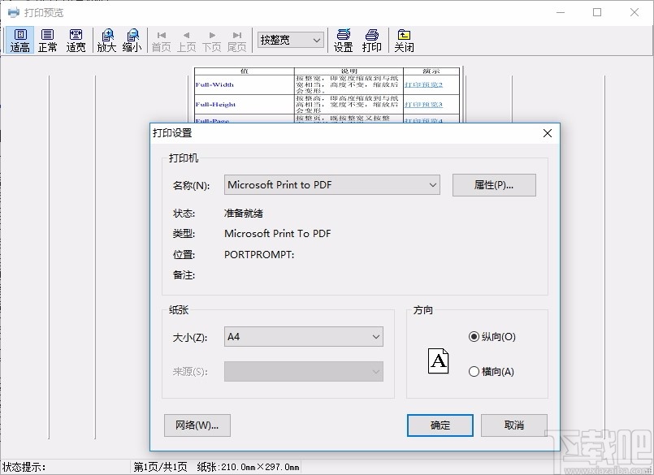Click the 打印 print icon
This screenshot has height=475, width=654.
(x=372, y=39)
